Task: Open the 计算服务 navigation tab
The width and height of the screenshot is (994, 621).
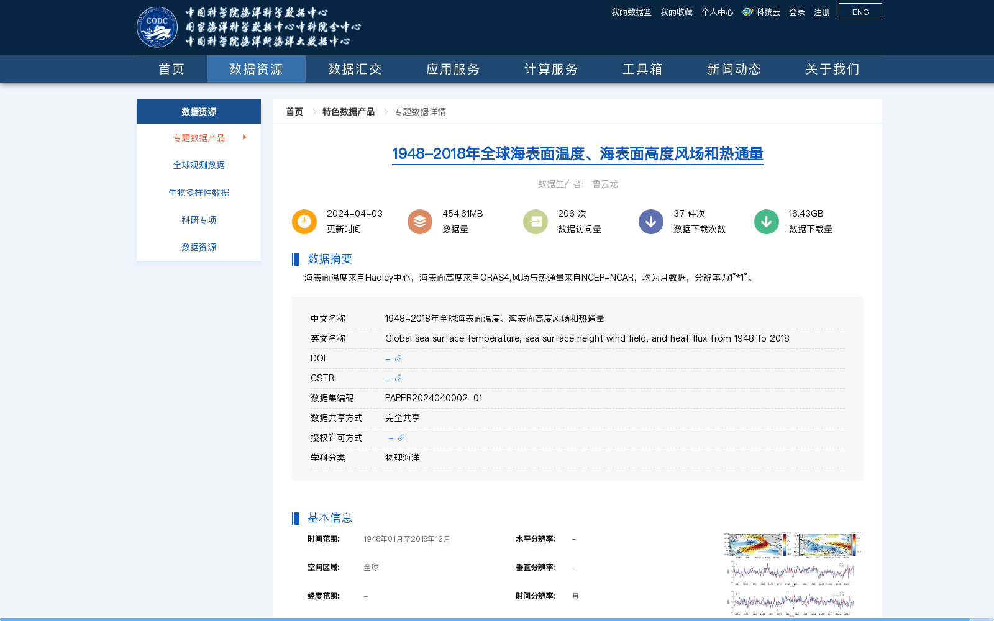Action: [x=551, y=69]
